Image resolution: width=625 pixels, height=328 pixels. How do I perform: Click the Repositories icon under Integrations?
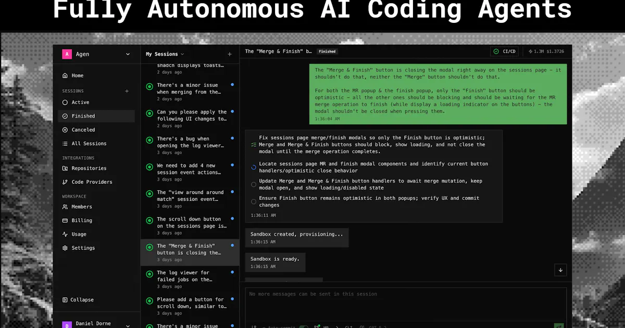(65, 168)
